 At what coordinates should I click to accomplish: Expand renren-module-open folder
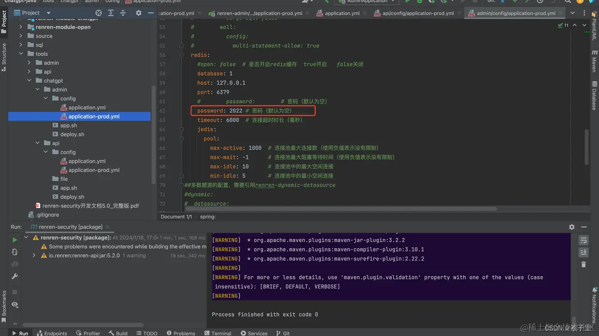(x=21, y=27)
